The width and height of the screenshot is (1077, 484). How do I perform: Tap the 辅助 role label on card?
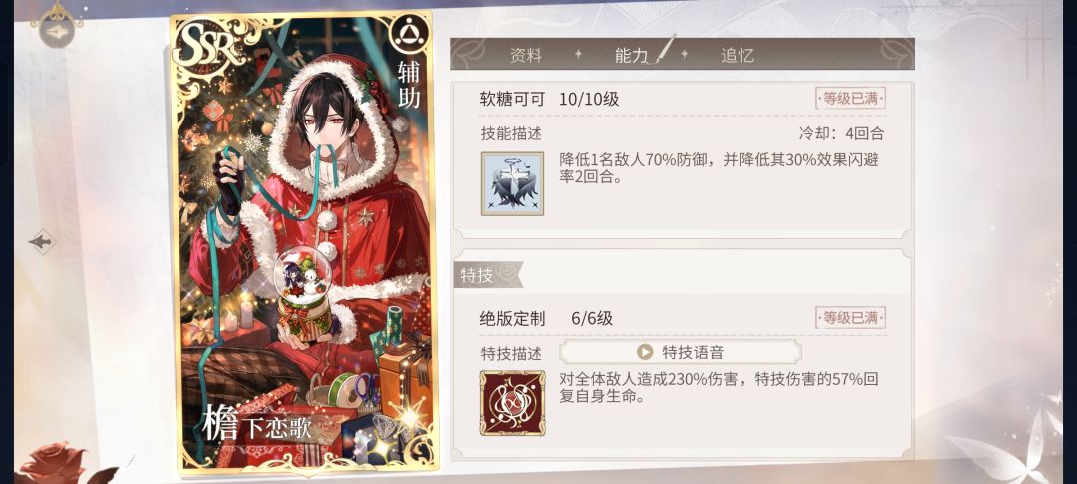point(410,84)
